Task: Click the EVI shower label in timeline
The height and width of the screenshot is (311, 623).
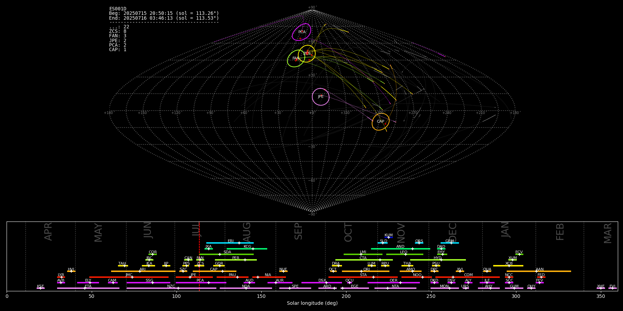Action: [x=612, y=286]
